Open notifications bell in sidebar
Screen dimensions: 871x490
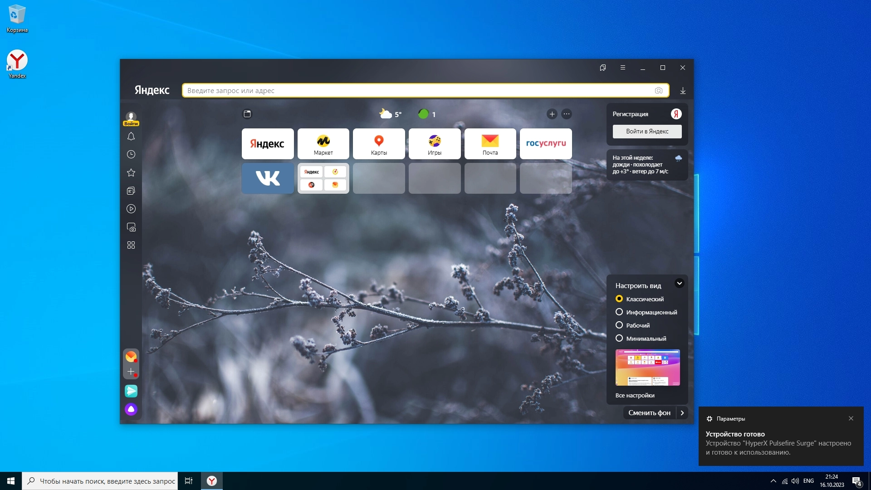point(131,136)
